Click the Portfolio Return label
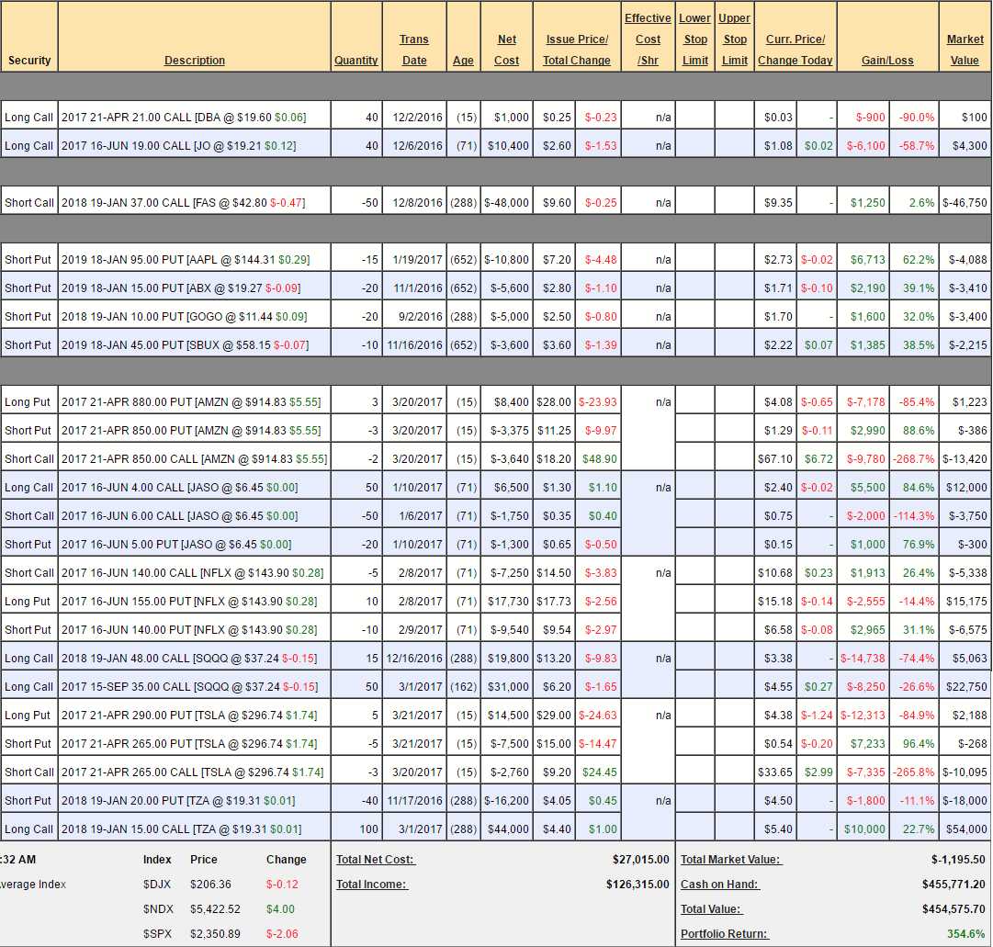 (x=722, y=934)
